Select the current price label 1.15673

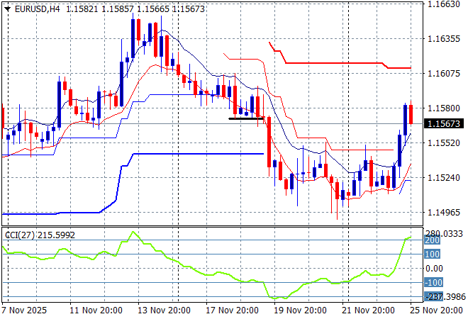pos(444,124)
